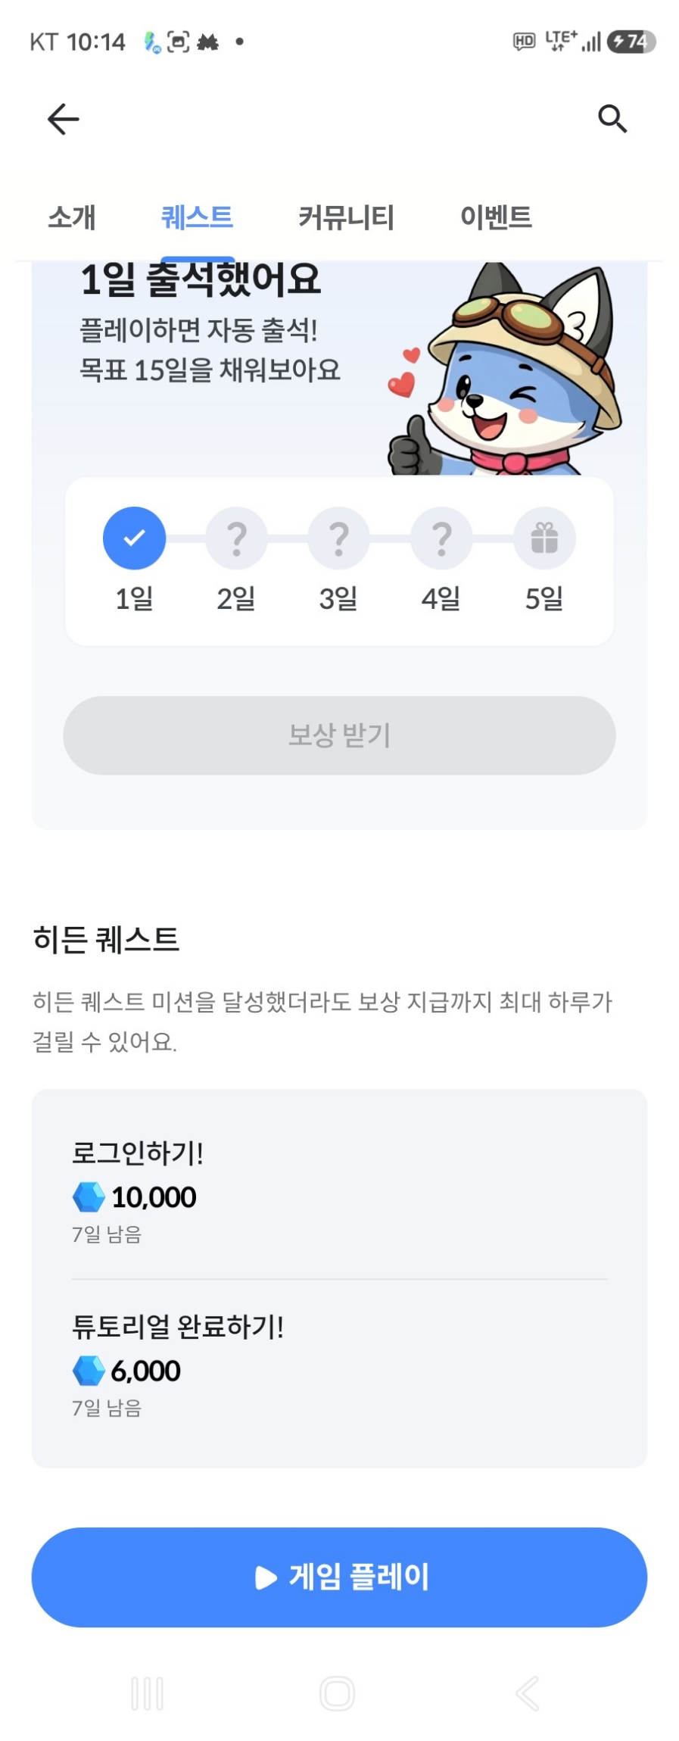
Task: Tap the Android recent apps button
Action: (x=147, y=1694)
